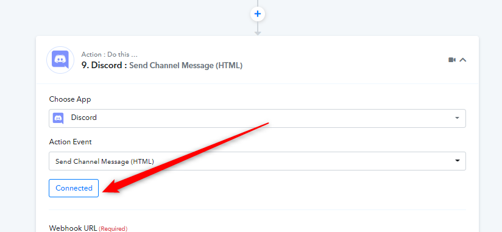Image resolution: width=502 pixels, height=232 pixels.
Task: Click the Connected button
Action: click(x=74, y=188)
